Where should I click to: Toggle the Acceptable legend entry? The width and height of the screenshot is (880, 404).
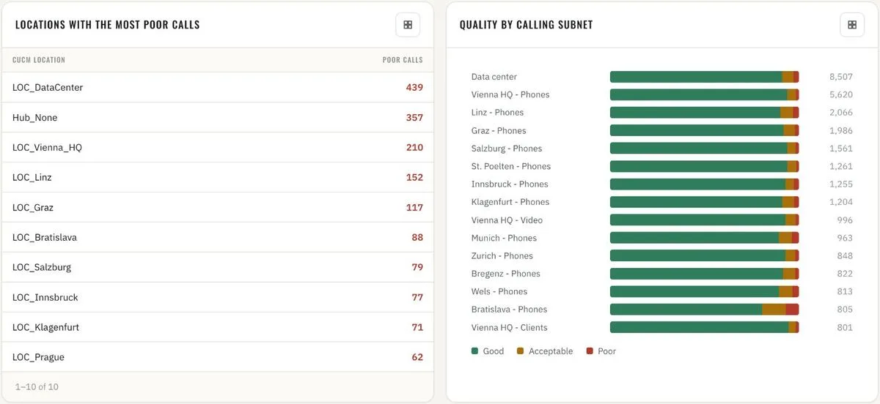[x=545, y=351]
